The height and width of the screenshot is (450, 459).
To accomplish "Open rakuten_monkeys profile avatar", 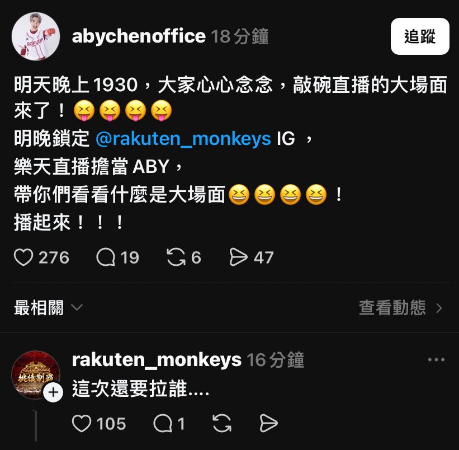I will coord(36,374).
